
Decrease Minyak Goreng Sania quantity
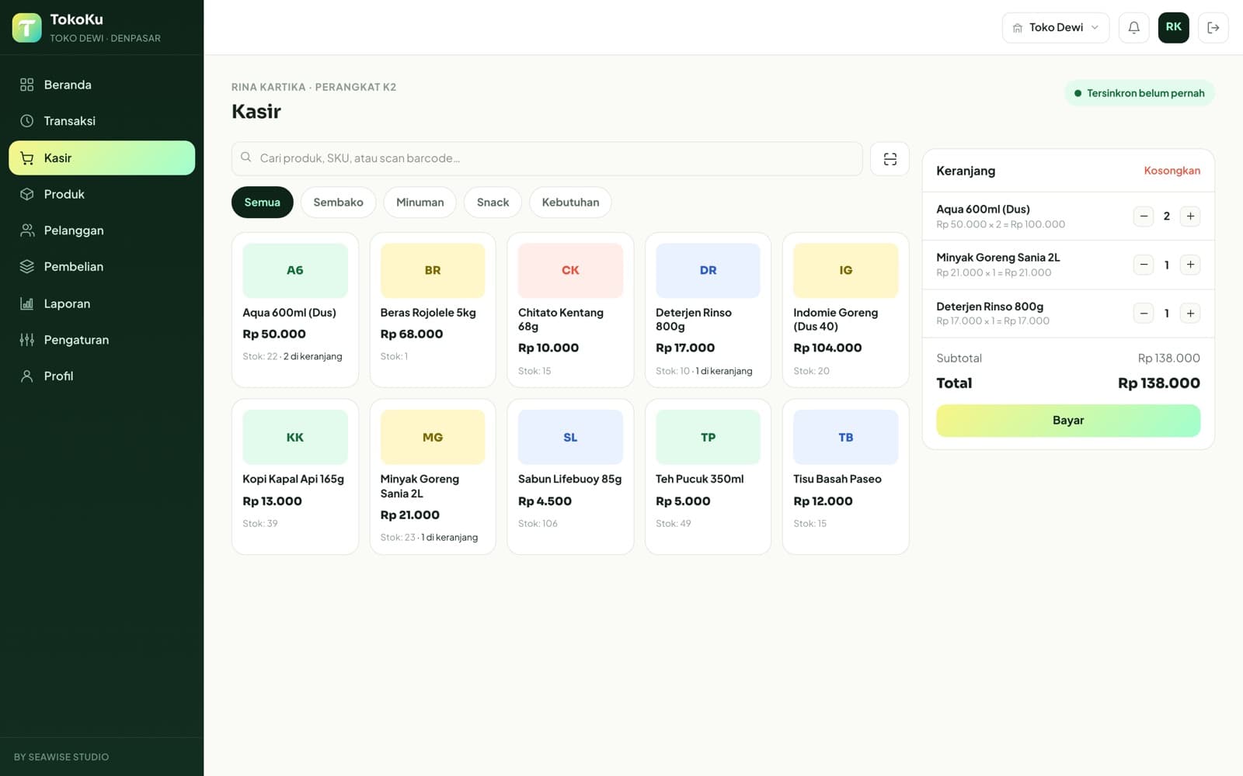click(x=1144, y=265)
